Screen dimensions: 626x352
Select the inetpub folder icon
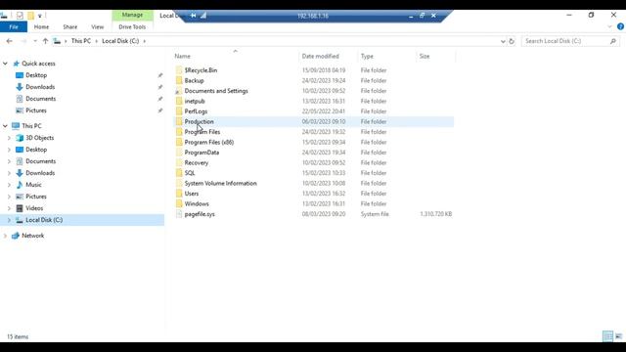tap(179, 102)
